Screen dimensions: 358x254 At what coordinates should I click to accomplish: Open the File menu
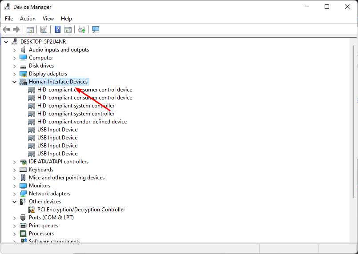(9, 19)
